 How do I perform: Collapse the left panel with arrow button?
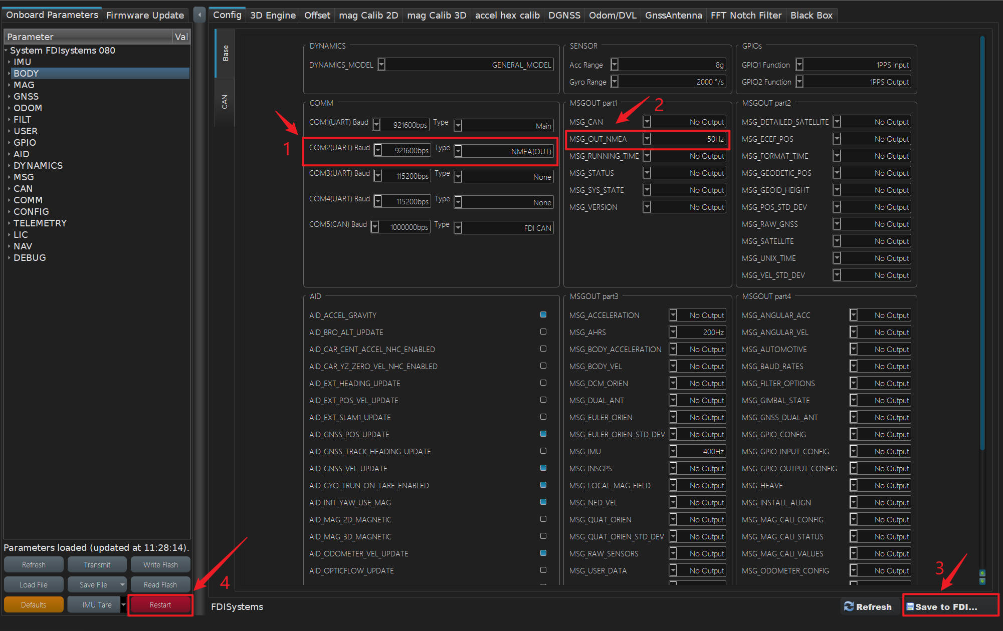[199, 15]
